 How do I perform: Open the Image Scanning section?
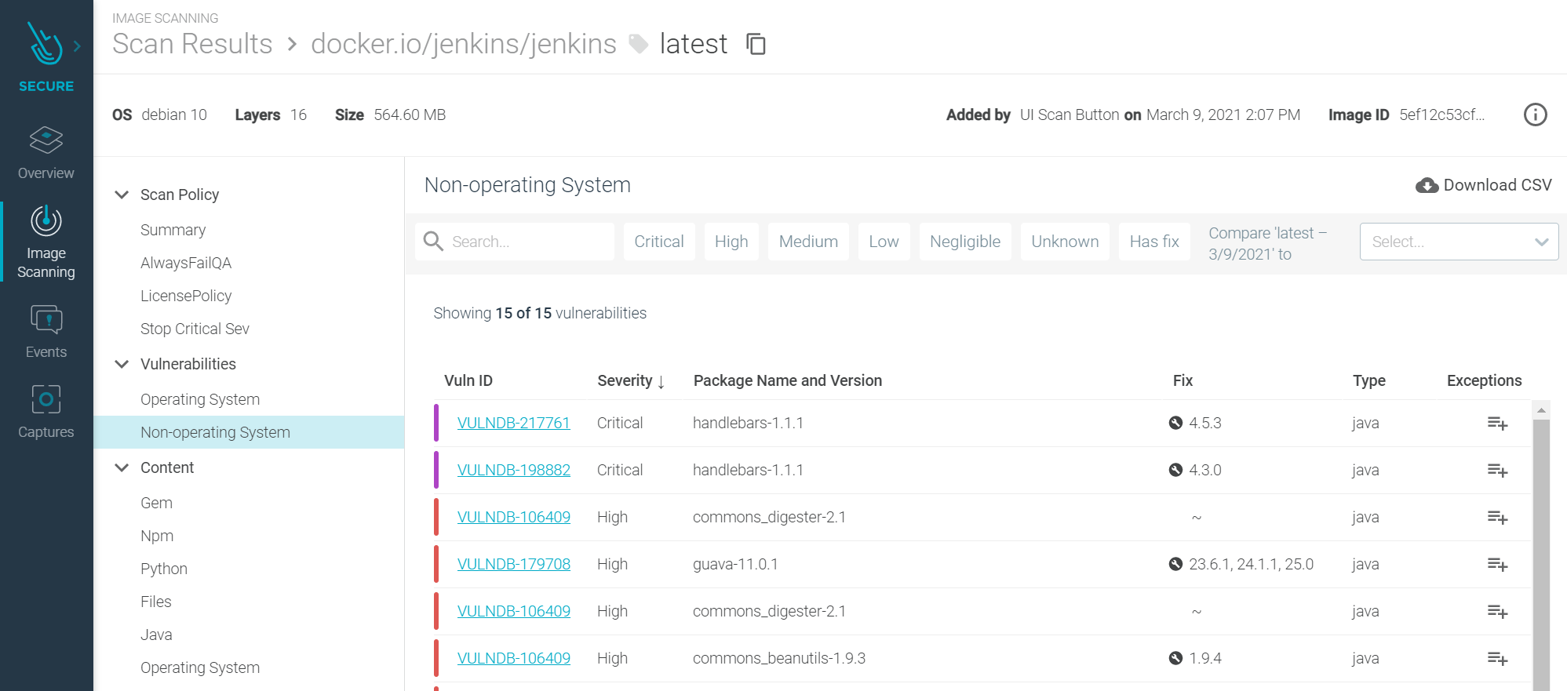46,242
